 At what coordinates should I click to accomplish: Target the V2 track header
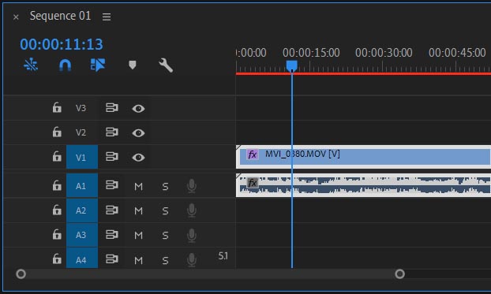(81, 132)
